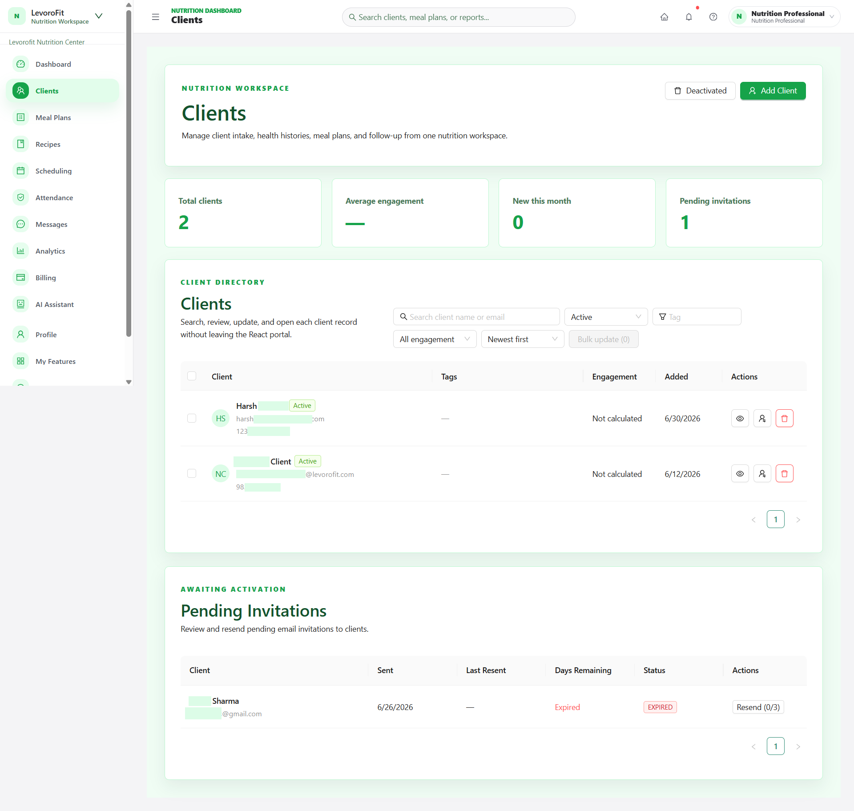The image size is (854, 811).
Task: Click the Analytics chart icon
Action: (20, 251)
